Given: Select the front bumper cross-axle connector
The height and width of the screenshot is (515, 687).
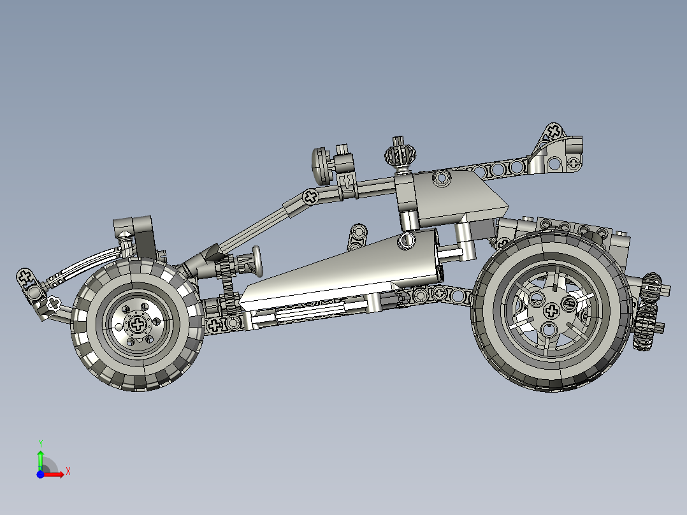Looking at the screenshot, I should [x=25, y=277].
